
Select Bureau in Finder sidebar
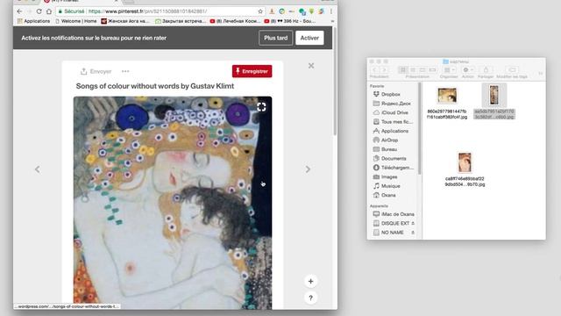coord(385,149)
